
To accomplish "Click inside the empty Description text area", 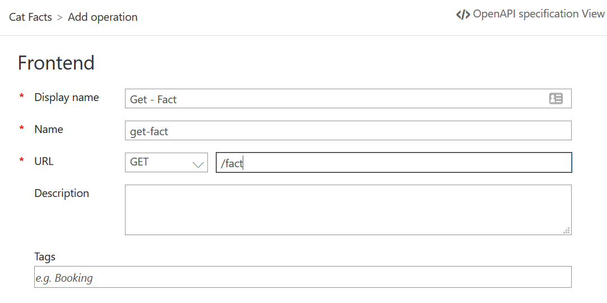I will coord(347,209).
